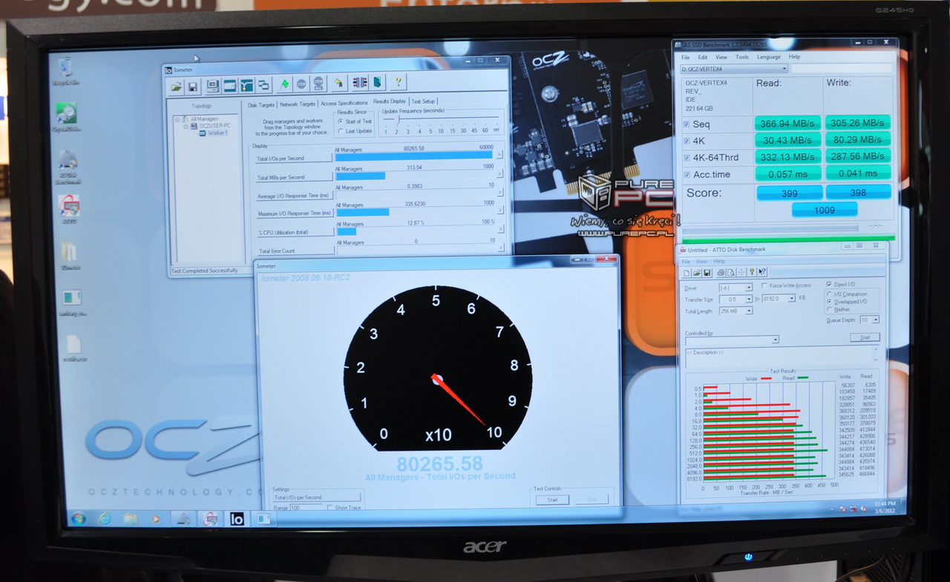Open Queue Depth dropdown in ATTO

875,320
